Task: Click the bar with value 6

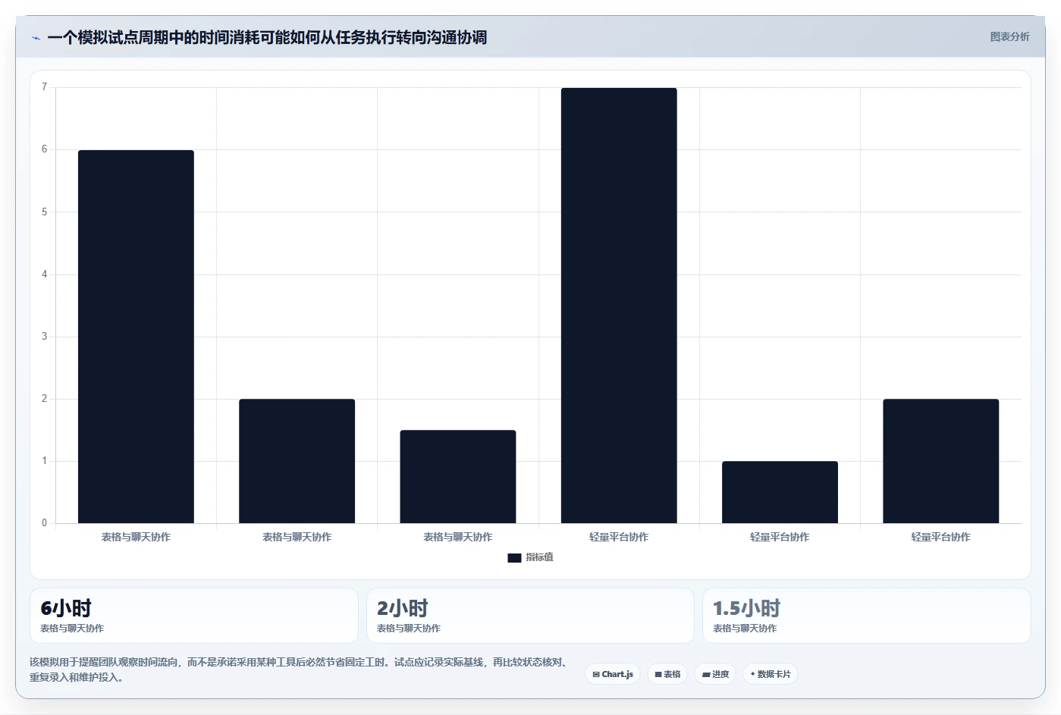Action: coord(136,337)
